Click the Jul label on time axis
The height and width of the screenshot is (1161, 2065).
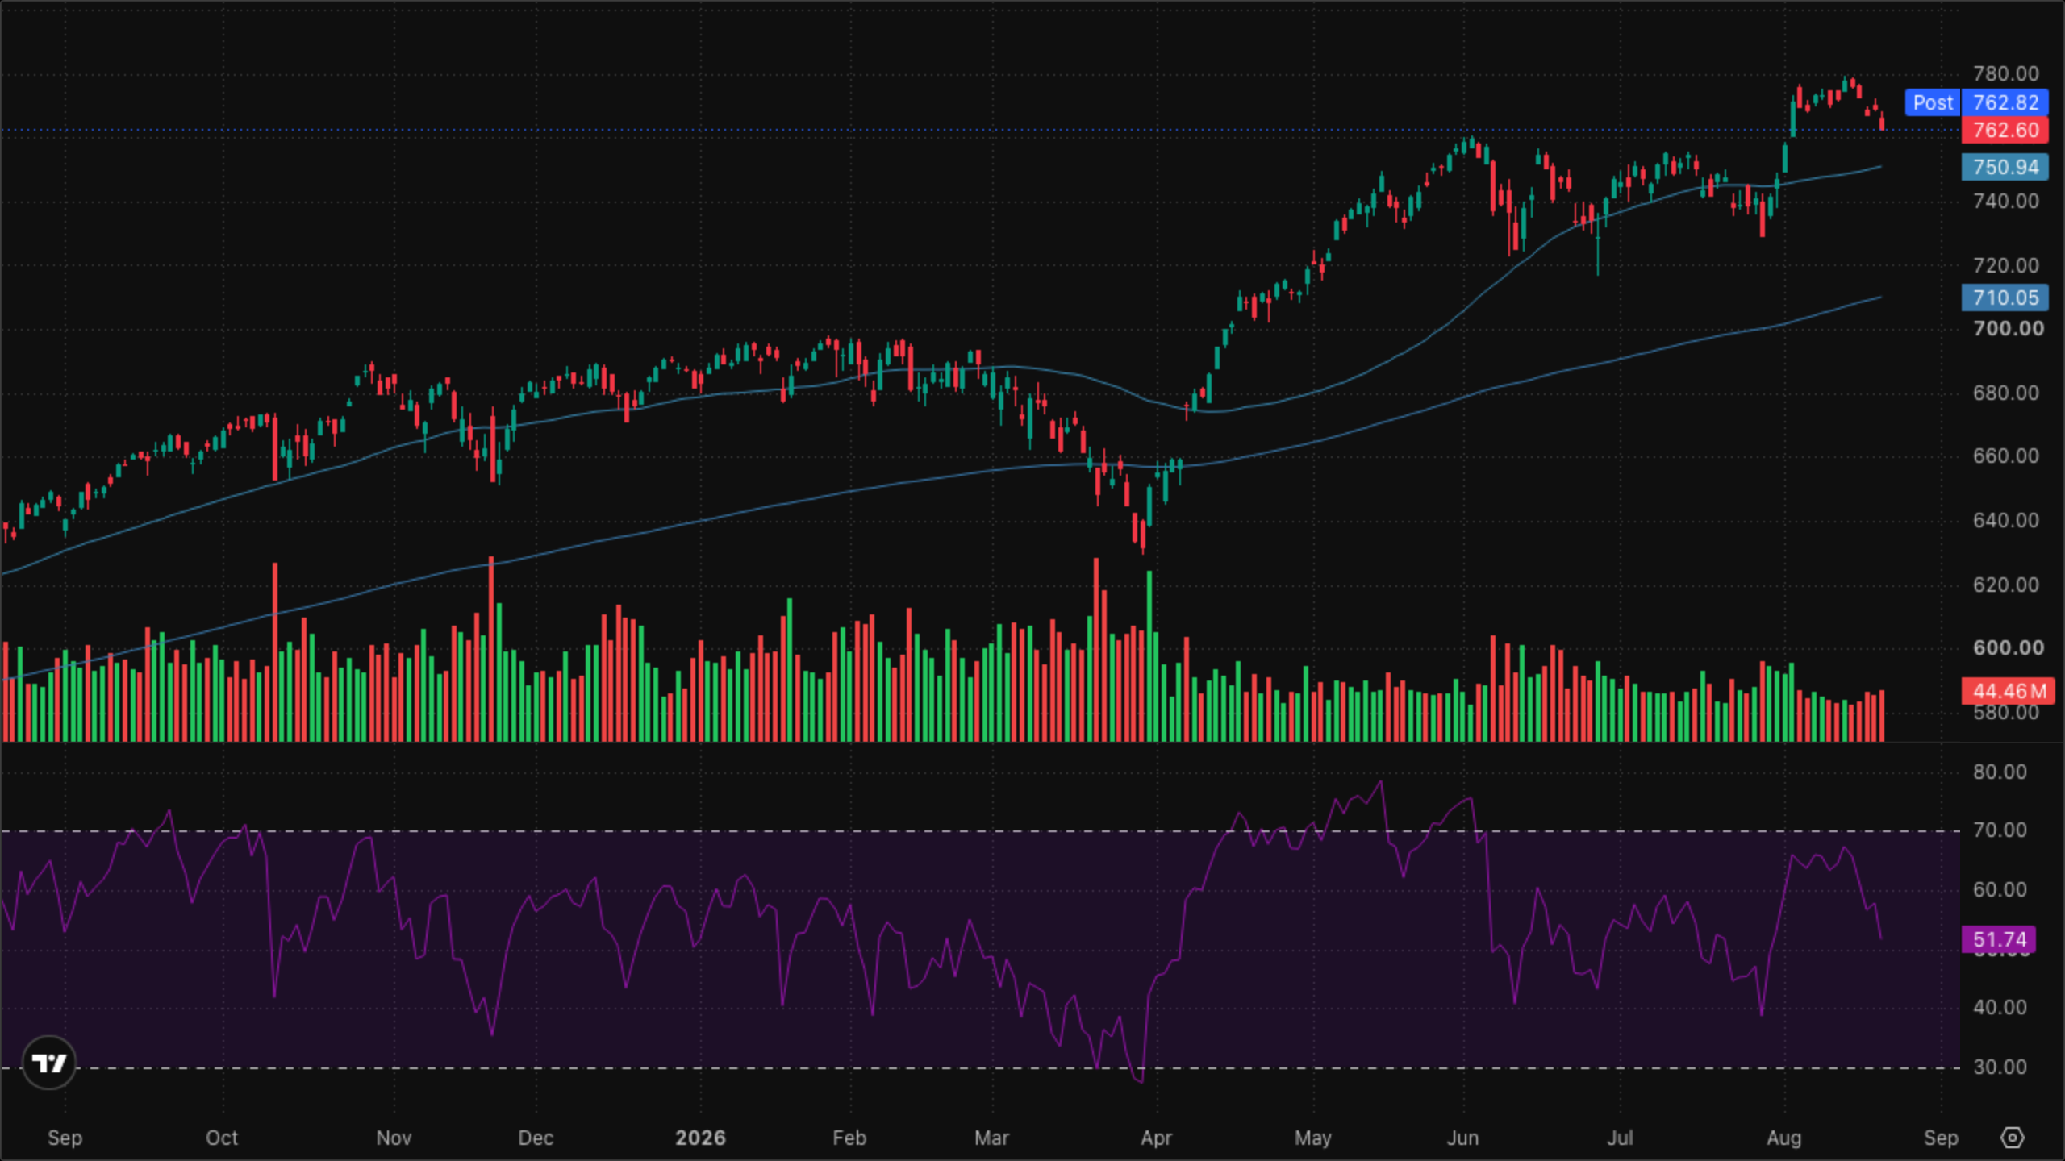click(1620, 1138)
